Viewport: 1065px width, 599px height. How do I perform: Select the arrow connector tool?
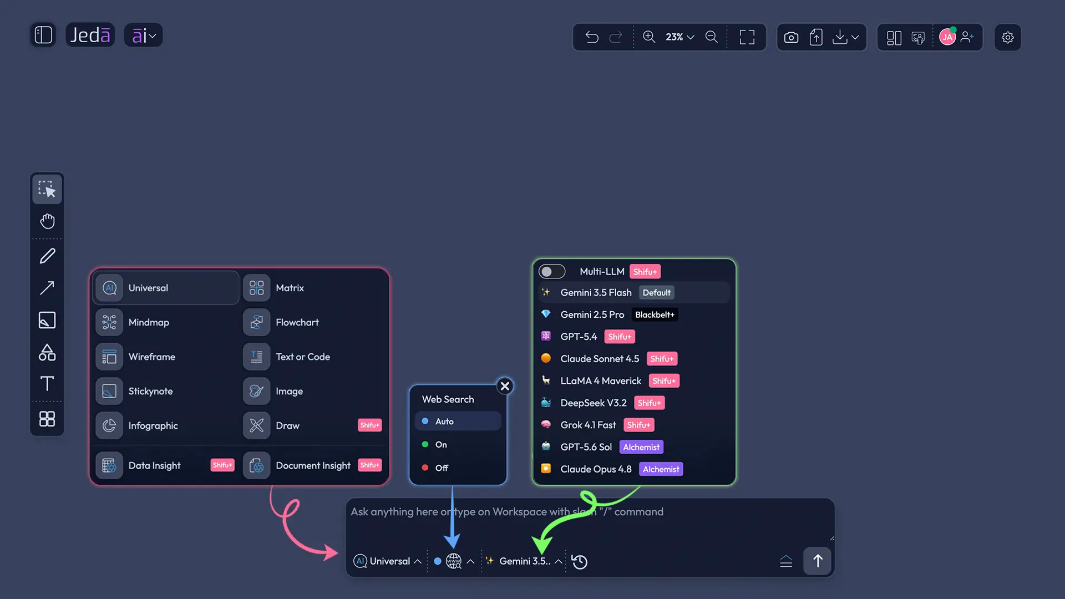(47, 287)
